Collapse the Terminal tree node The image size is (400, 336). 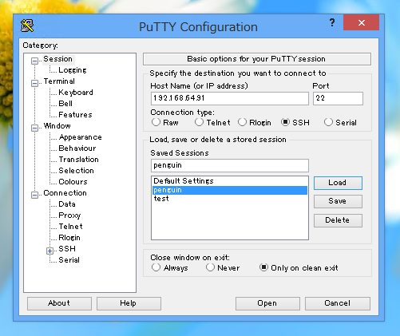click(x=34, y=83)
